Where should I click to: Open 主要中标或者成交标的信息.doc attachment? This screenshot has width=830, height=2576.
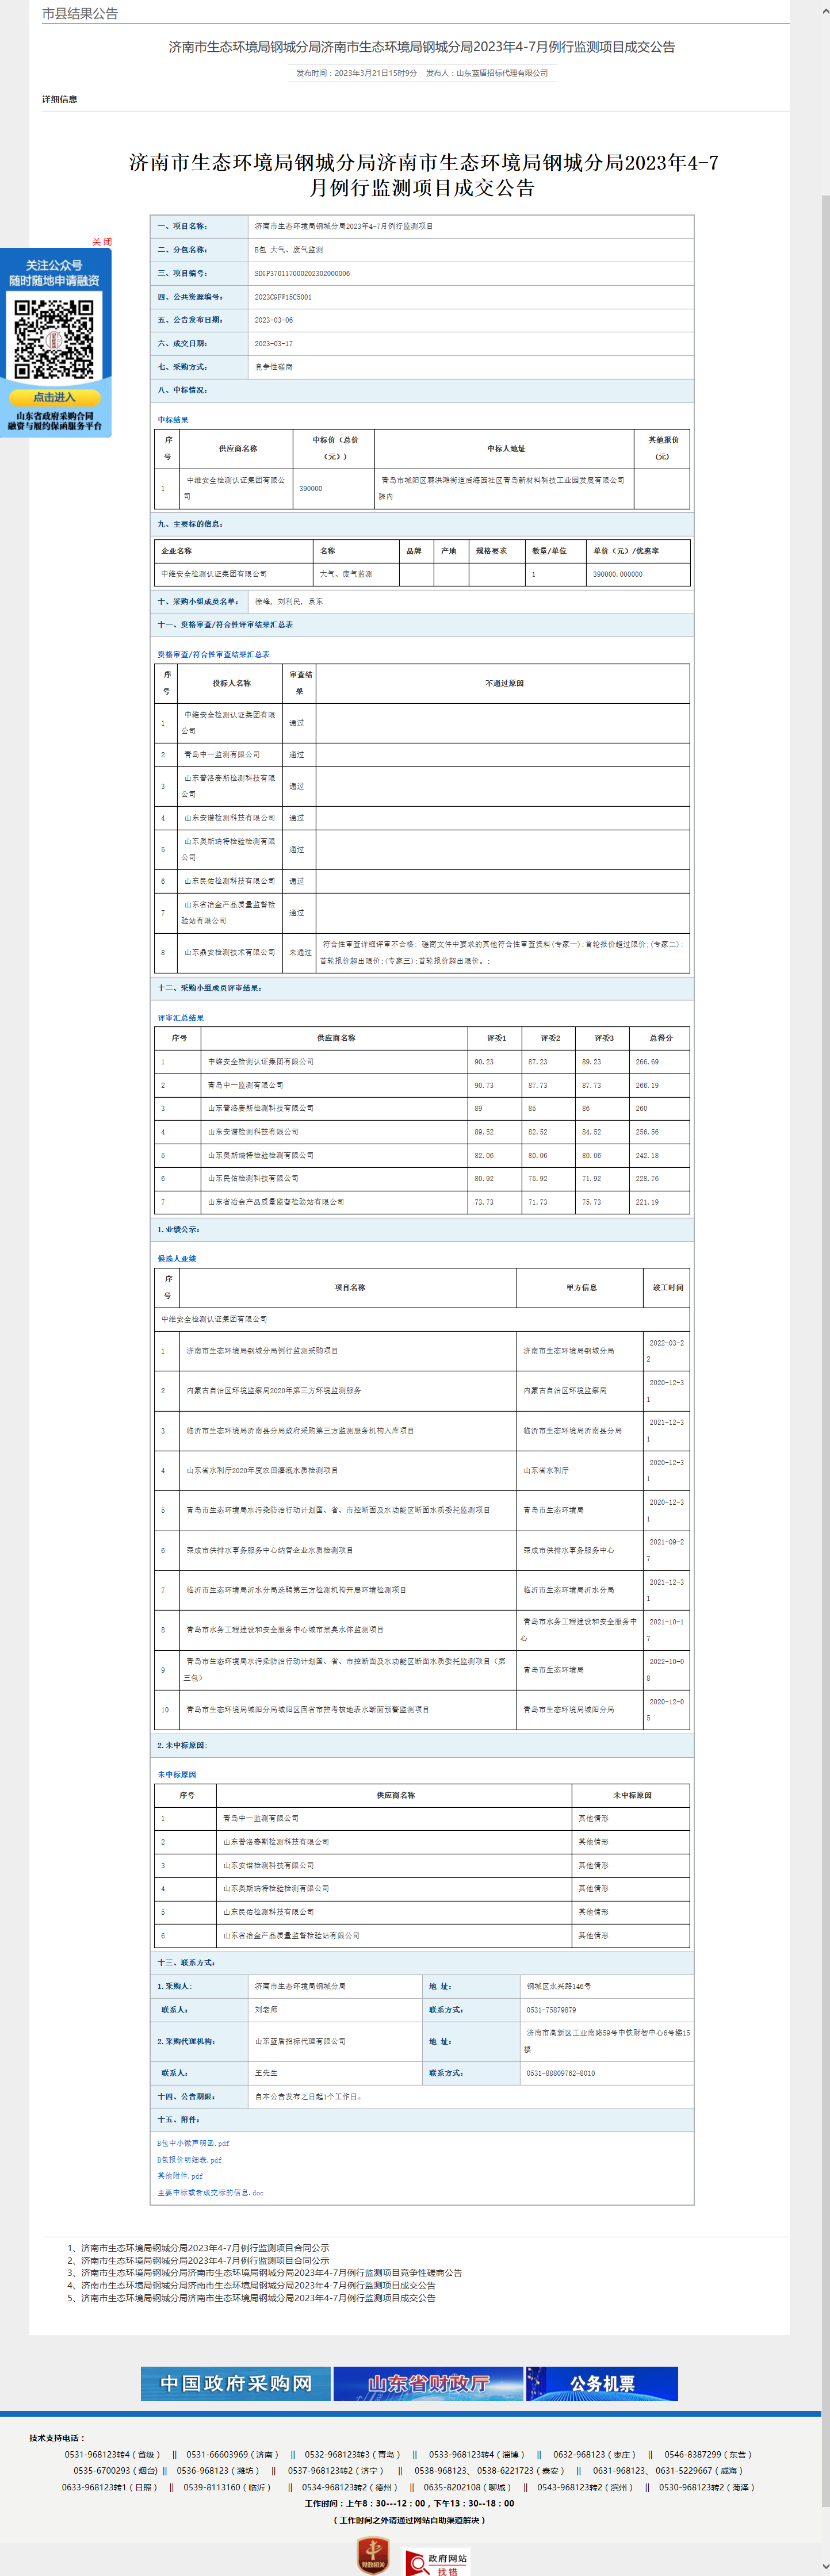(210, 2193)
